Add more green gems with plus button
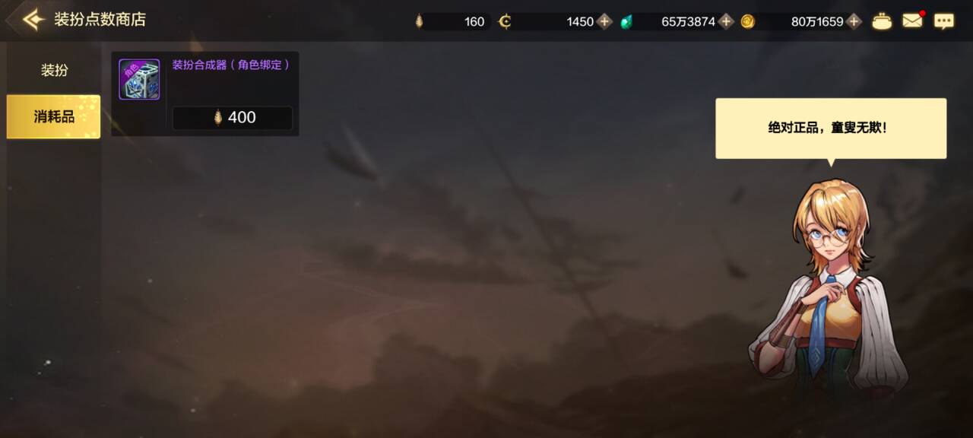Screen dimensions: 973x438 point(726,21)
